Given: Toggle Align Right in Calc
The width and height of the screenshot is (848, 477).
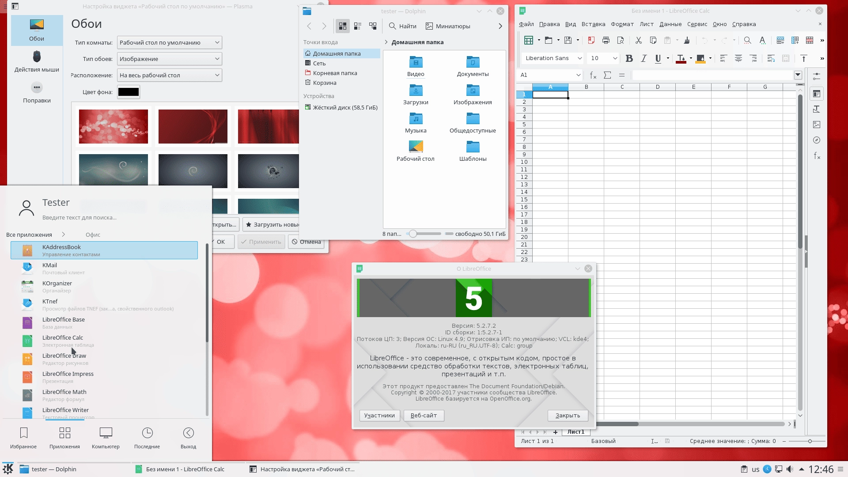Looking at the screenshot, I should tap(753, 58).
